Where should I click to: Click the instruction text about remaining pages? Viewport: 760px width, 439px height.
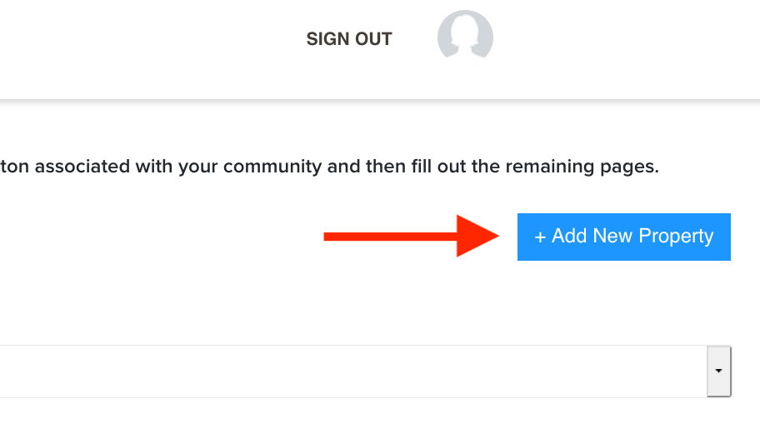coord(330,167)
